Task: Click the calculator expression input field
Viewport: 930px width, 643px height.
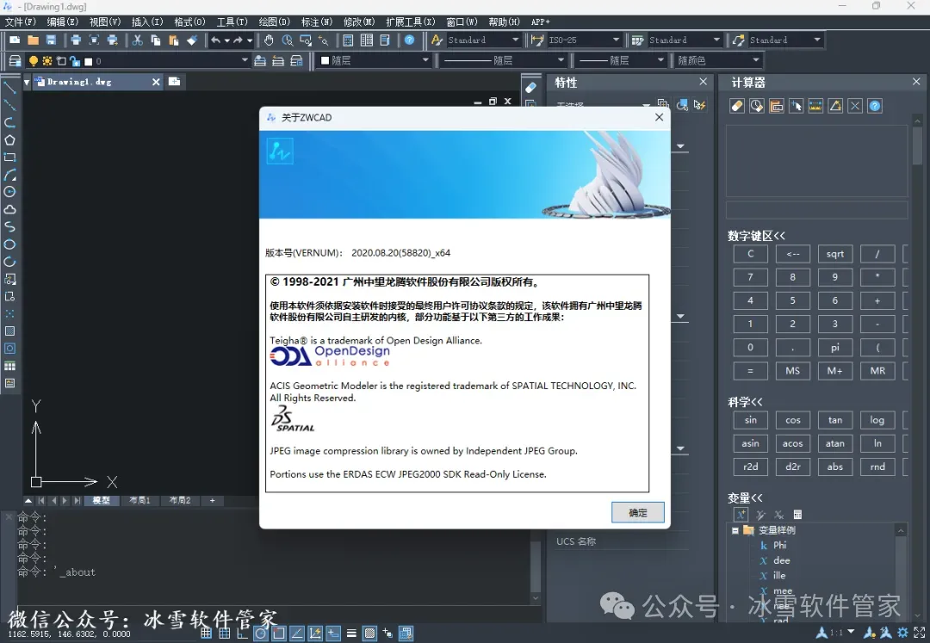Action: point(816,210)
